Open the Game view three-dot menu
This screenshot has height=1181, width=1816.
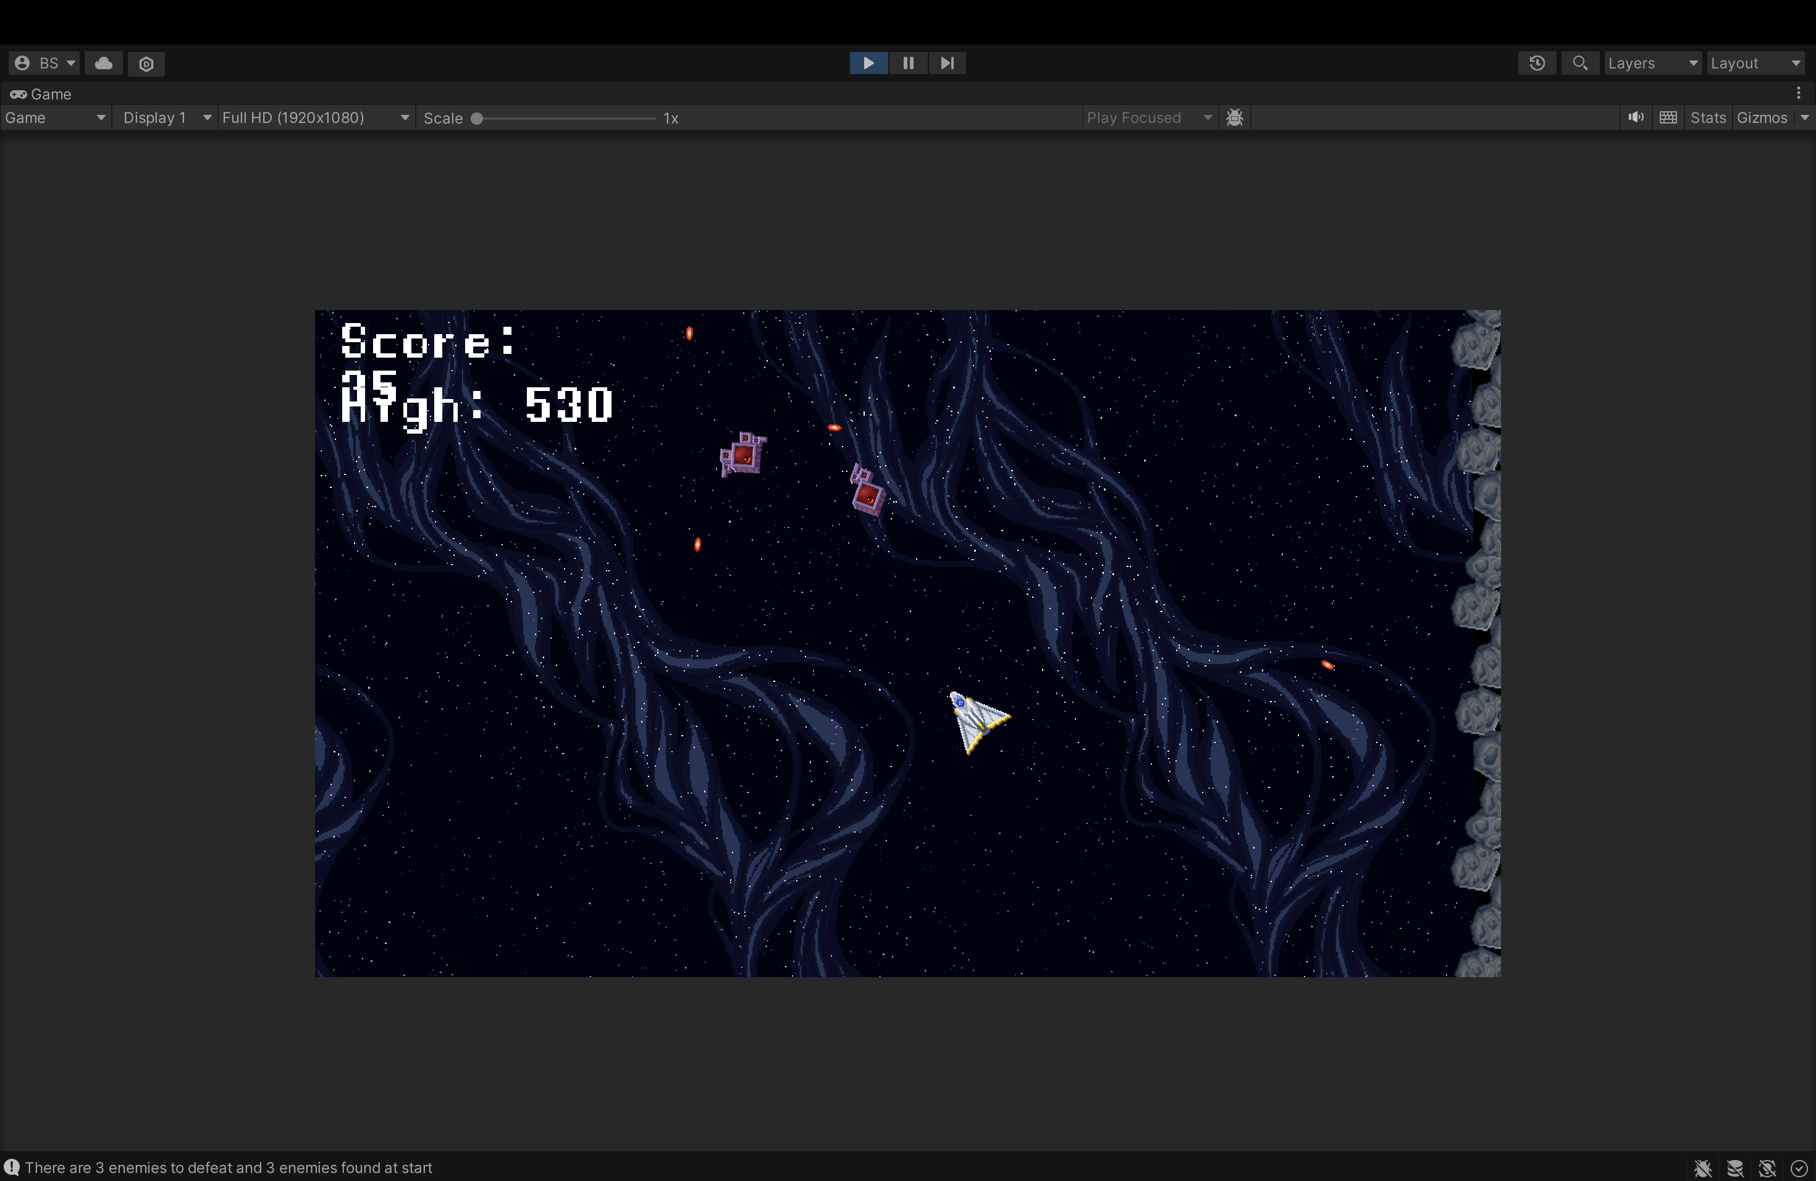(x=1797, y=92)
